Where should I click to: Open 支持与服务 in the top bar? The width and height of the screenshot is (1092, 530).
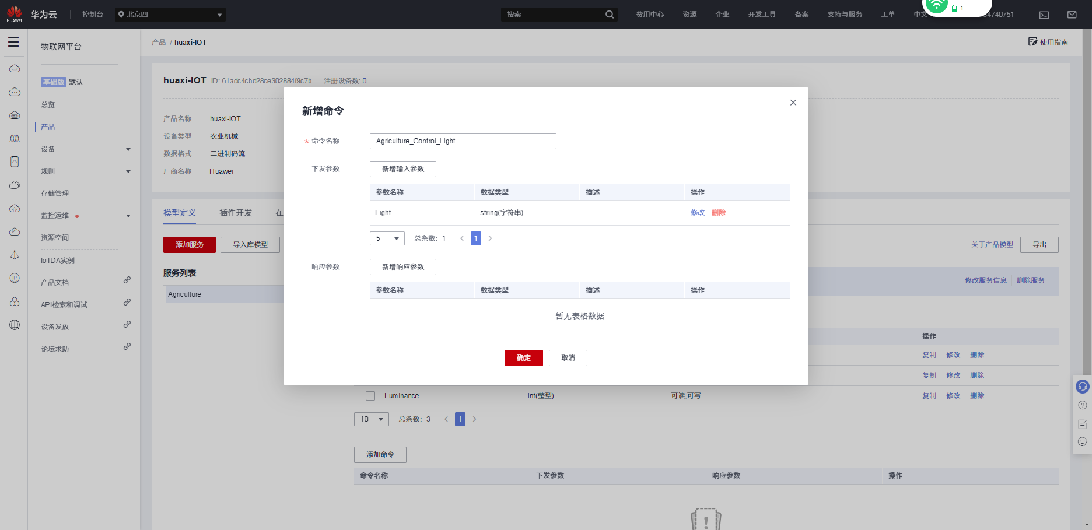pos(845,15)
